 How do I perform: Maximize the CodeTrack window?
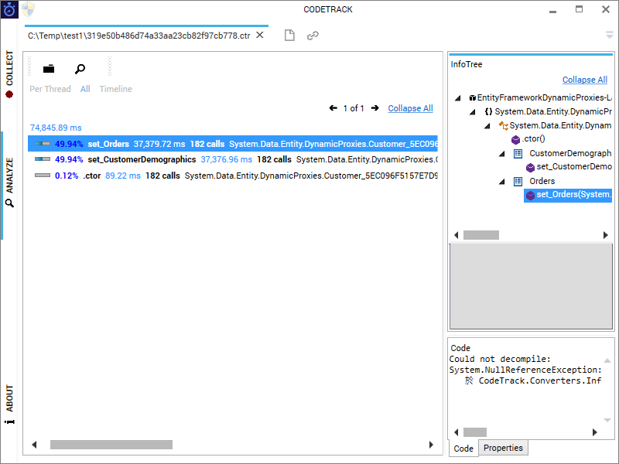[579, 9]
